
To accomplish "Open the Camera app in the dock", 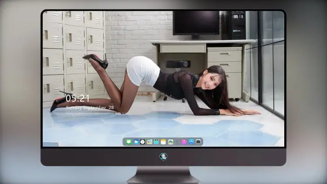I will 198,142.
